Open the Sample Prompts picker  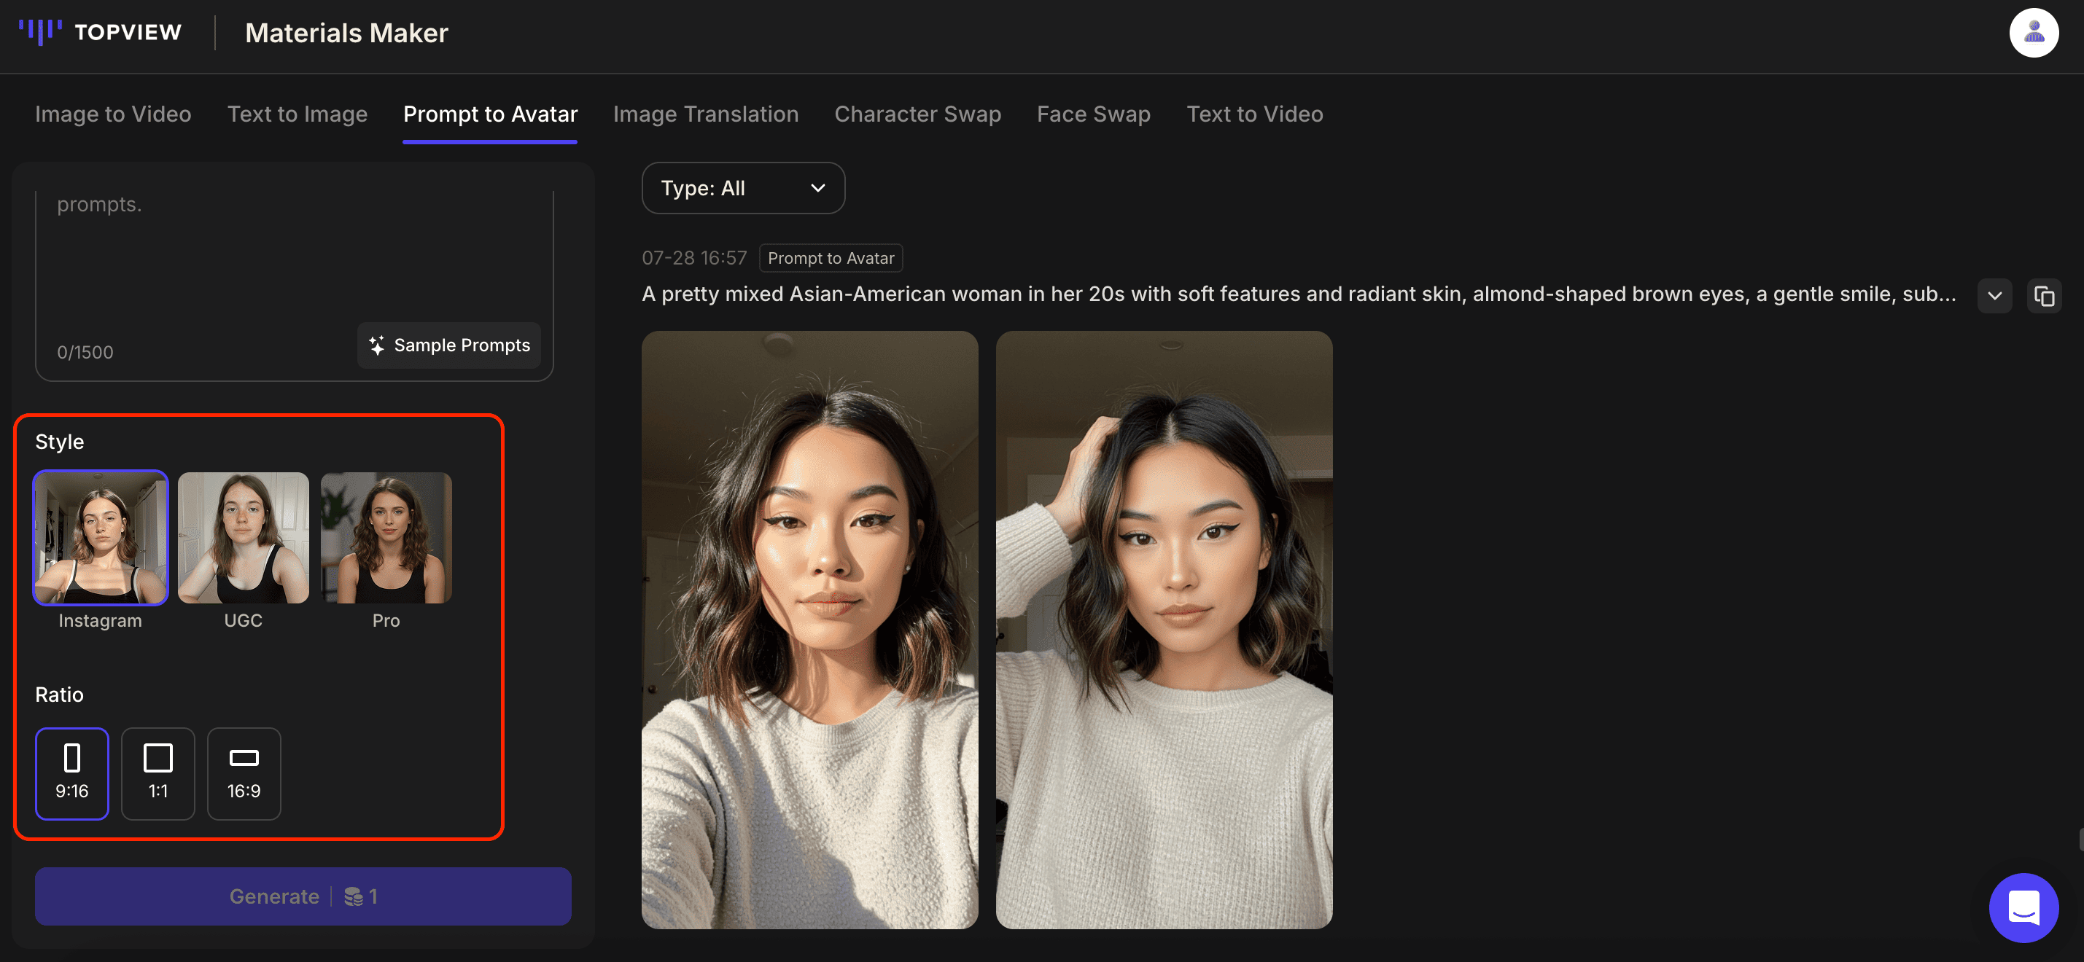[x=448, y=345]
